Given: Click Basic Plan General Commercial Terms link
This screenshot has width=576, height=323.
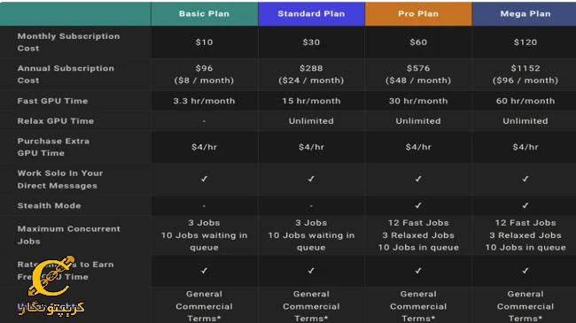Looking at the screenshot, I should coord(204,306).
